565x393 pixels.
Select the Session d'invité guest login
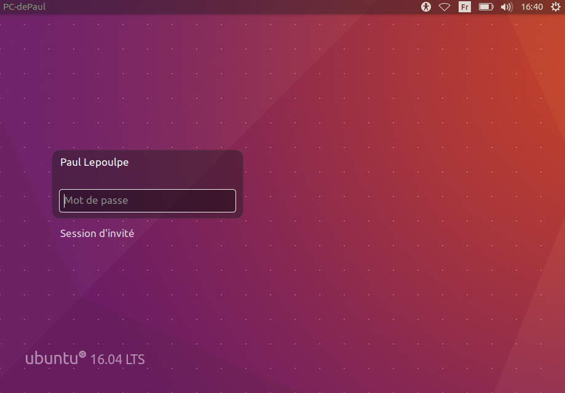click(x=97, y=233)
